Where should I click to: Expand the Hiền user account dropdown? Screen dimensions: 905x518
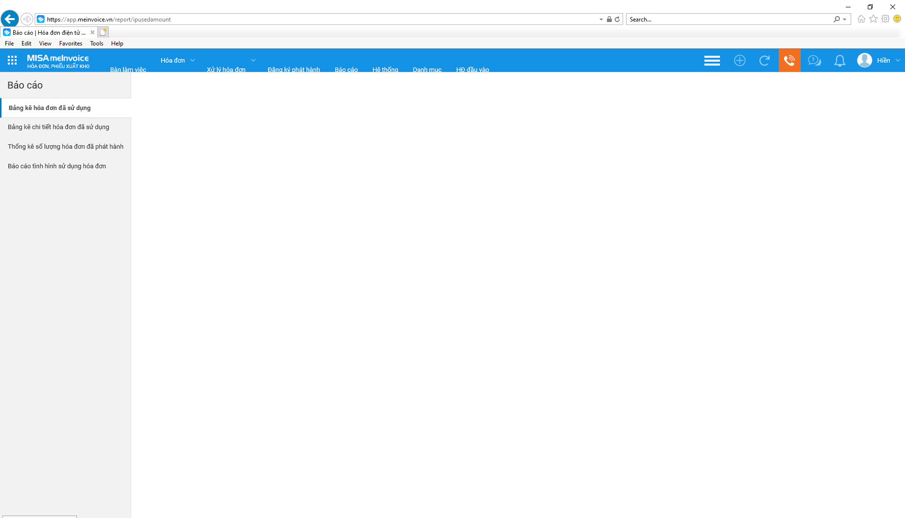point(898,60)
